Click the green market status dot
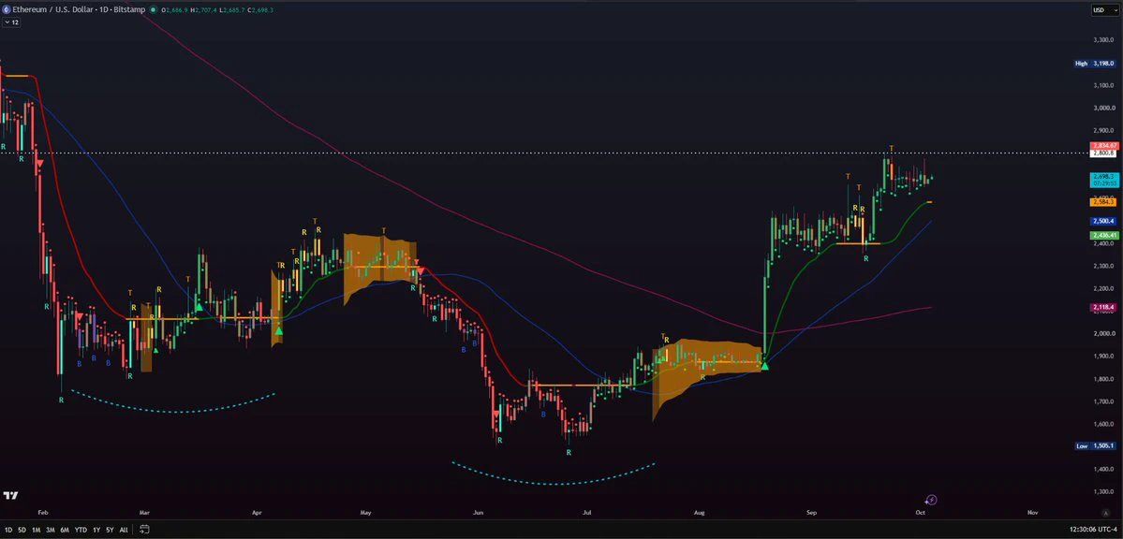 [x=154, y=10]
